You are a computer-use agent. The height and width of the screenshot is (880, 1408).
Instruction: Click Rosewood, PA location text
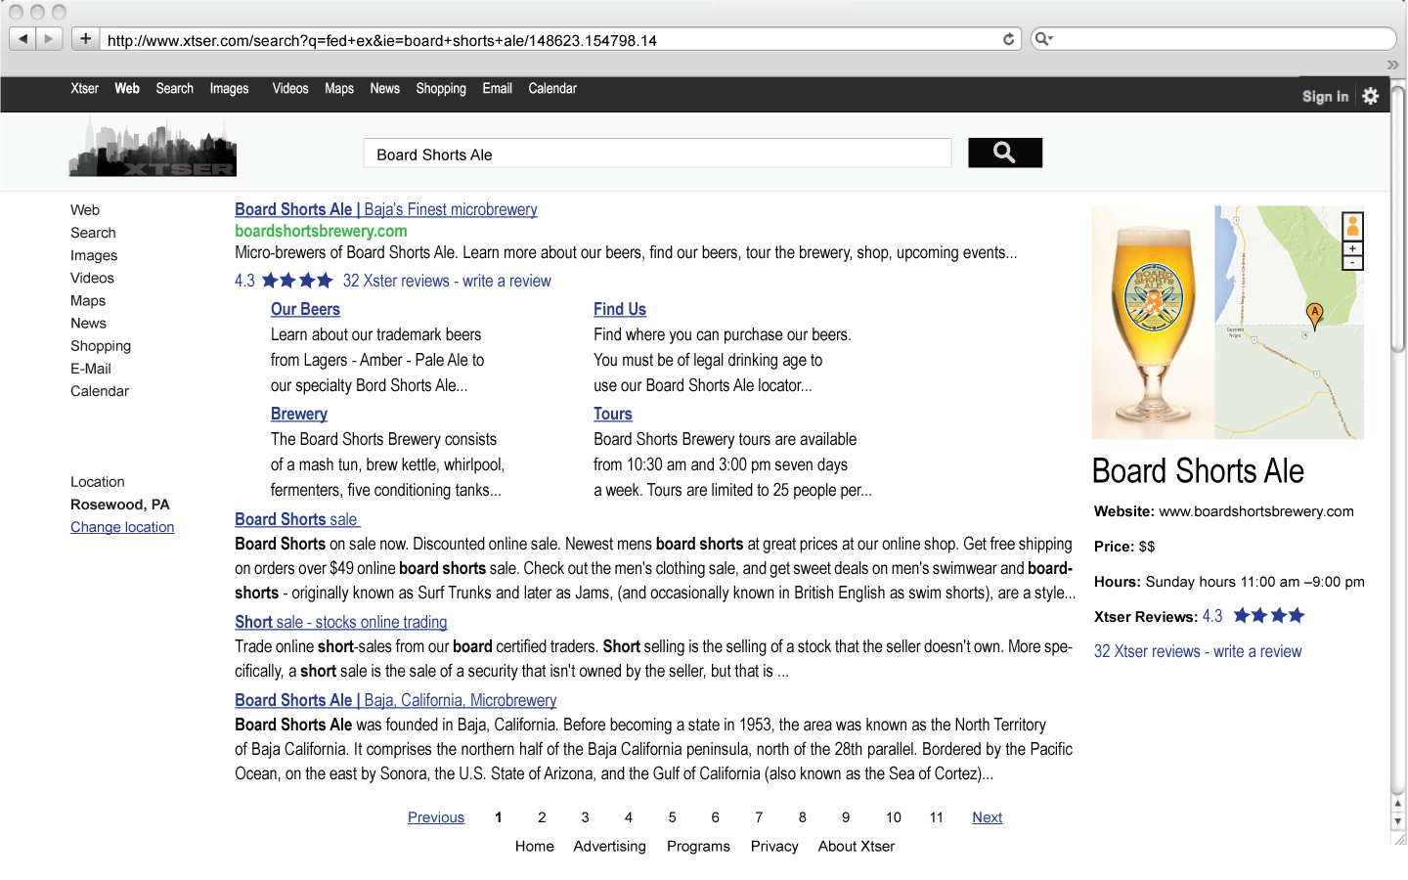pos(120,505)
